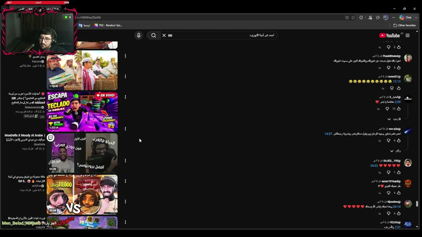This screenshot has height=237, width=422.
Task: Open the PS2 - Random Spi... bookmark
Action: pyautogui.click(x=108, y=25)
